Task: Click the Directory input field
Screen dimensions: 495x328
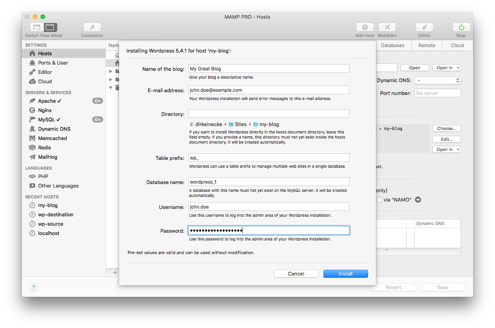Action: [269, 114]
